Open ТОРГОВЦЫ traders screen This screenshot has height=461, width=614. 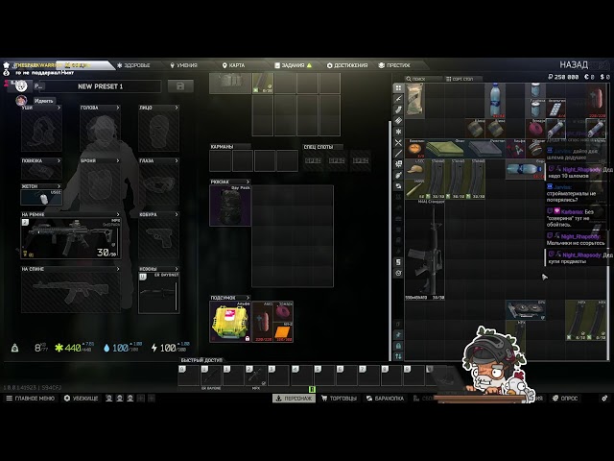click(339, 399)
